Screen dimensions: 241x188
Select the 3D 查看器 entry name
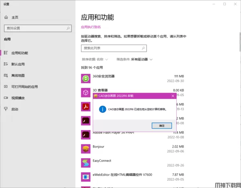tap(100, 90)
